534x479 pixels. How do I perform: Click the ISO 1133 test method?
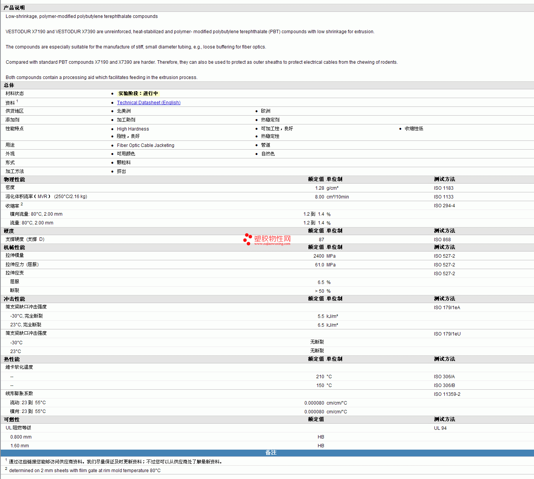tap(444, 197)
